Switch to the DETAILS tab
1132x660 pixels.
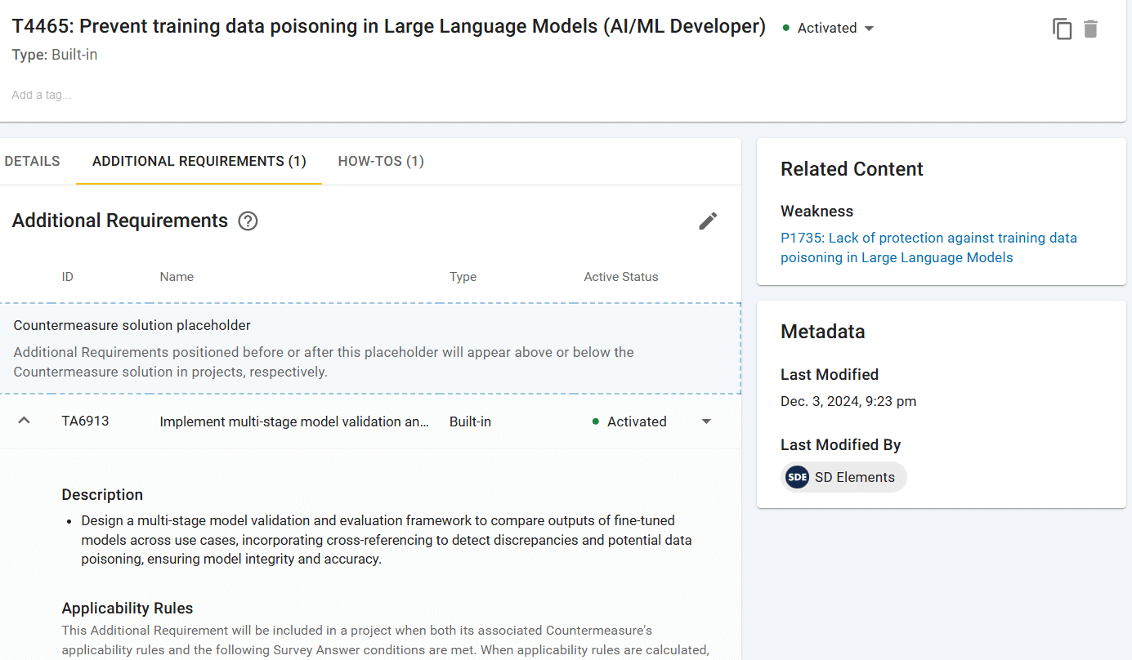[x=32, y=161]
